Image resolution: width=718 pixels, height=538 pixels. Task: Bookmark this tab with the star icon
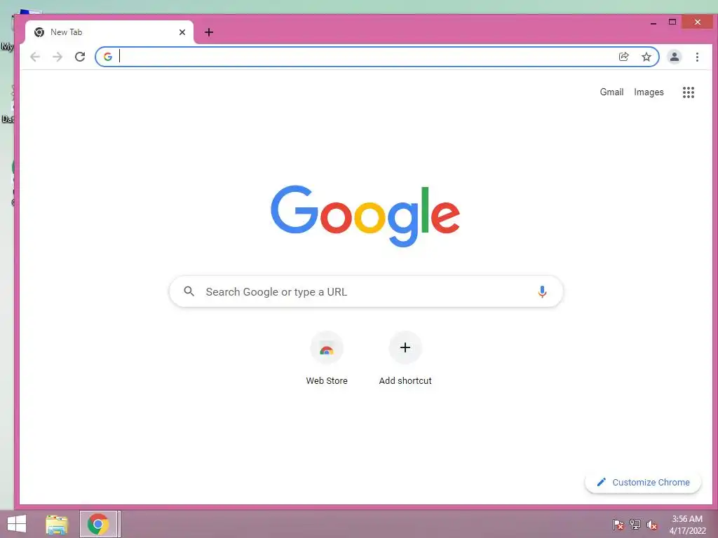[x=646, y=57]
